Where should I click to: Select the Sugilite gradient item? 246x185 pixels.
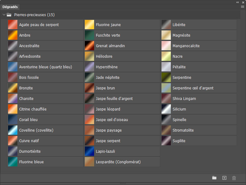click(x=166, y=141)
